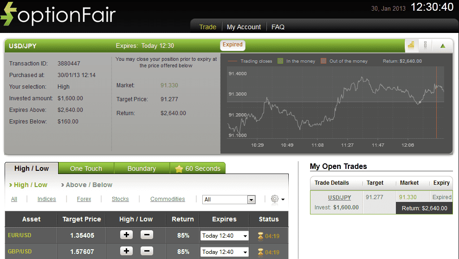Viewport: 459px width, 259px height.
Task: Open the info icon in USD/JPY panel header
Action: click(425, 45)
